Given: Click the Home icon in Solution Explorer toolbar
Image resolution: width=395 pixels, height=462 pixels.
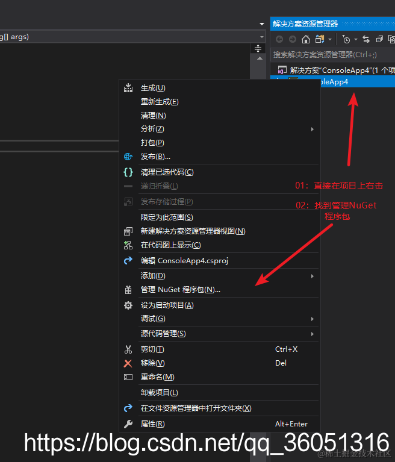Looking at the screenshot, I should click(x=306, y=39).
